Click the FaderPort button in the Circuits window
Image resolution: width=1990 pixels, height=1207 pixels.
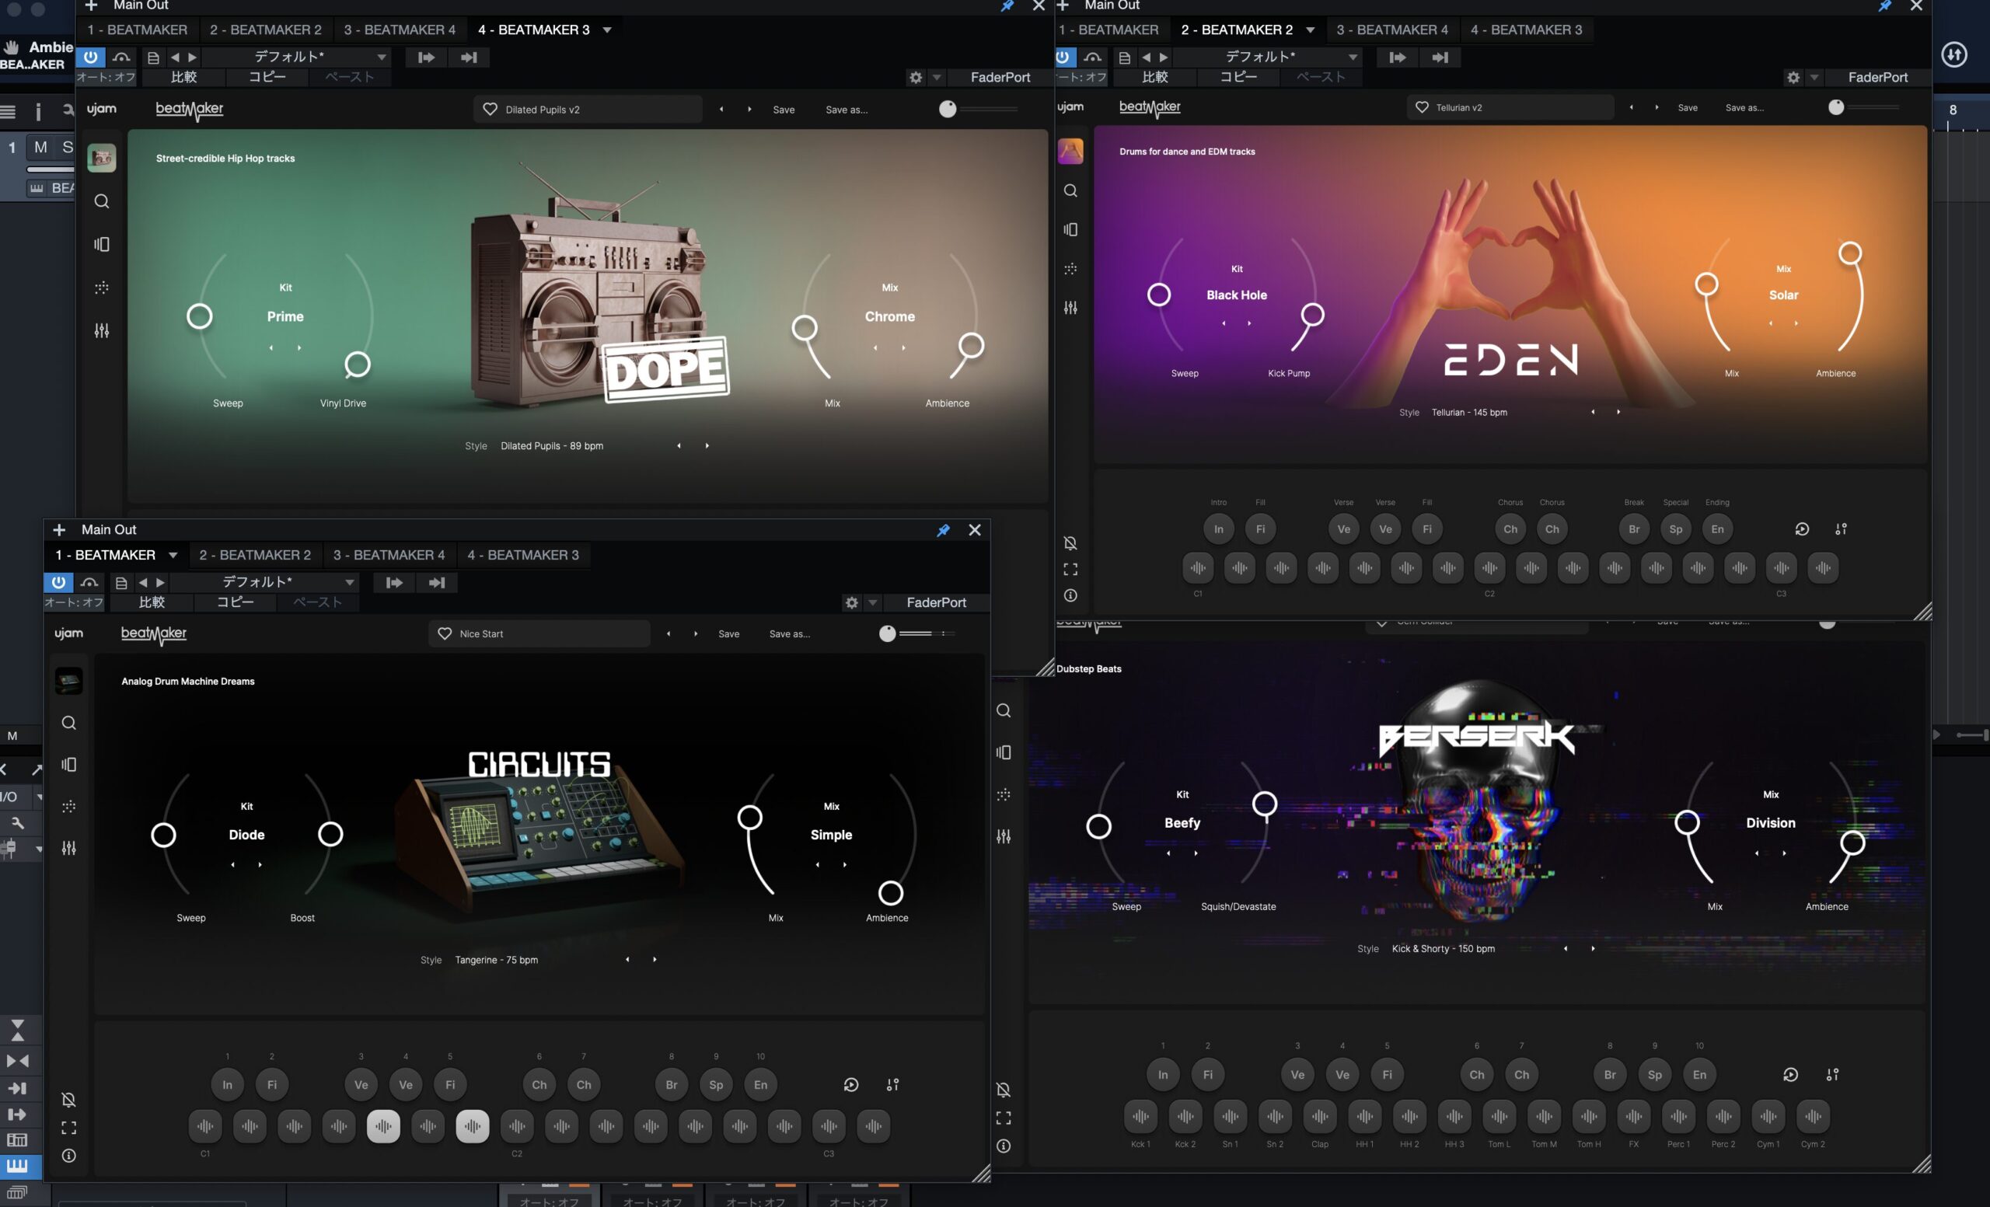(x=936, y=602)
